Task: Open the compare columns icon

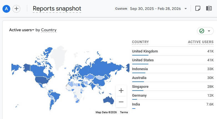Action: pos(209,8)
